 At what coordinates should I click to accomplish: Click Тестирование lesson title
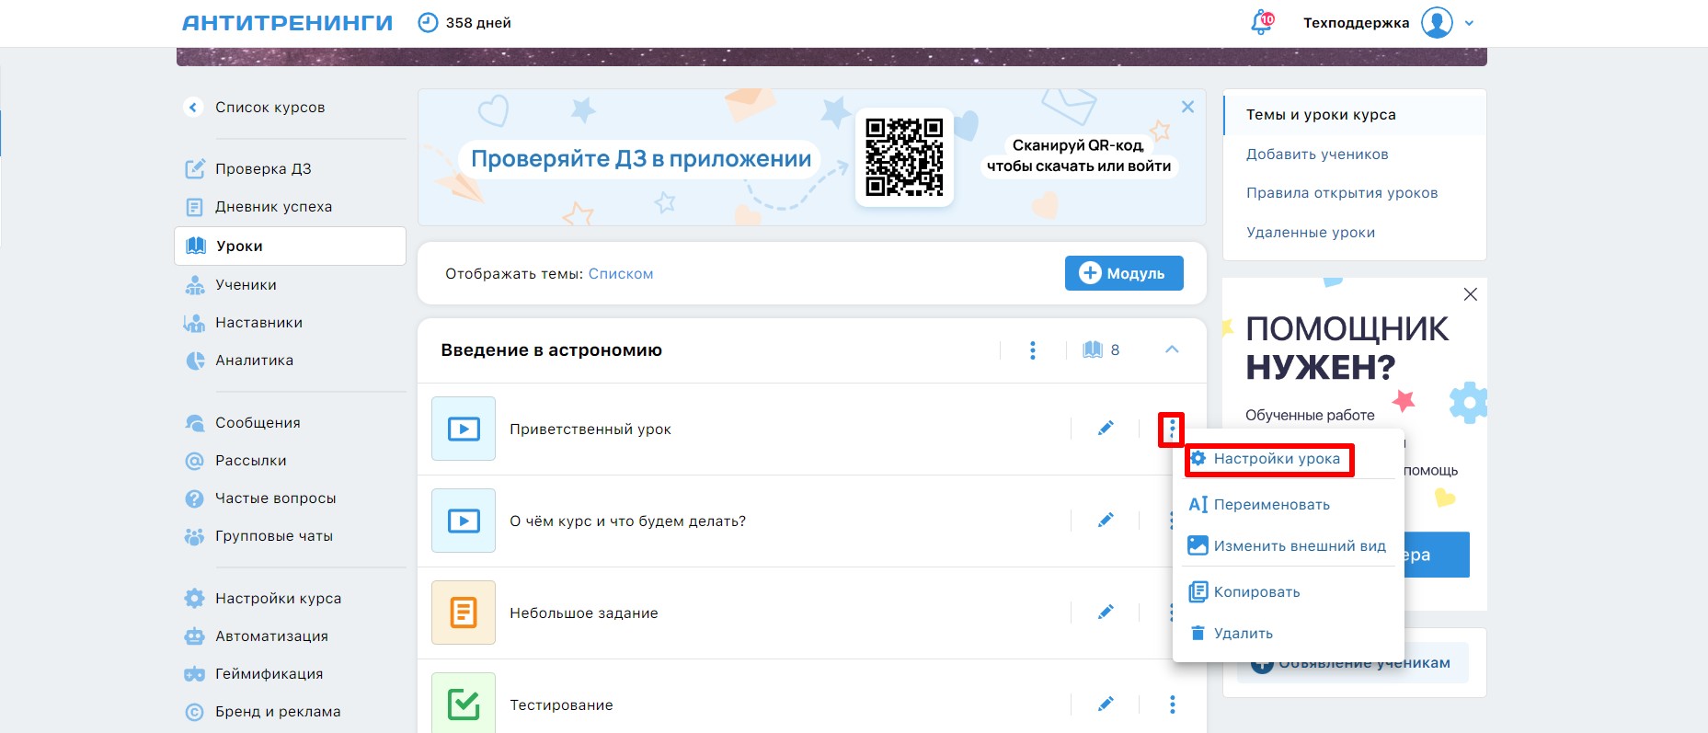click(561, 705)
